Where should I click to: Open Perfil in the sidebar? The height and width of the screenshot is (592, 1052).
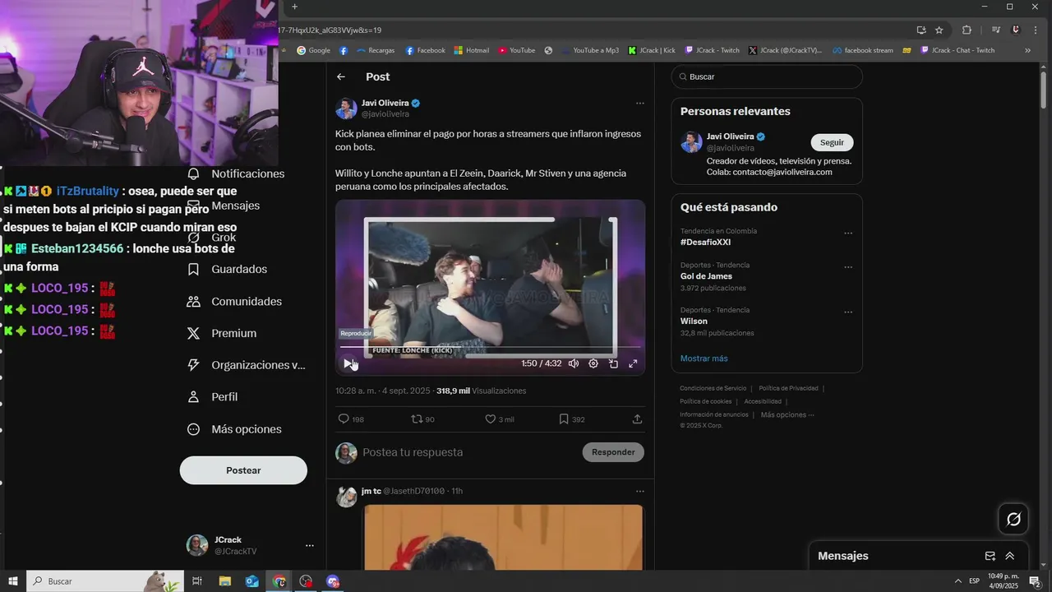[x=213, y=397]
